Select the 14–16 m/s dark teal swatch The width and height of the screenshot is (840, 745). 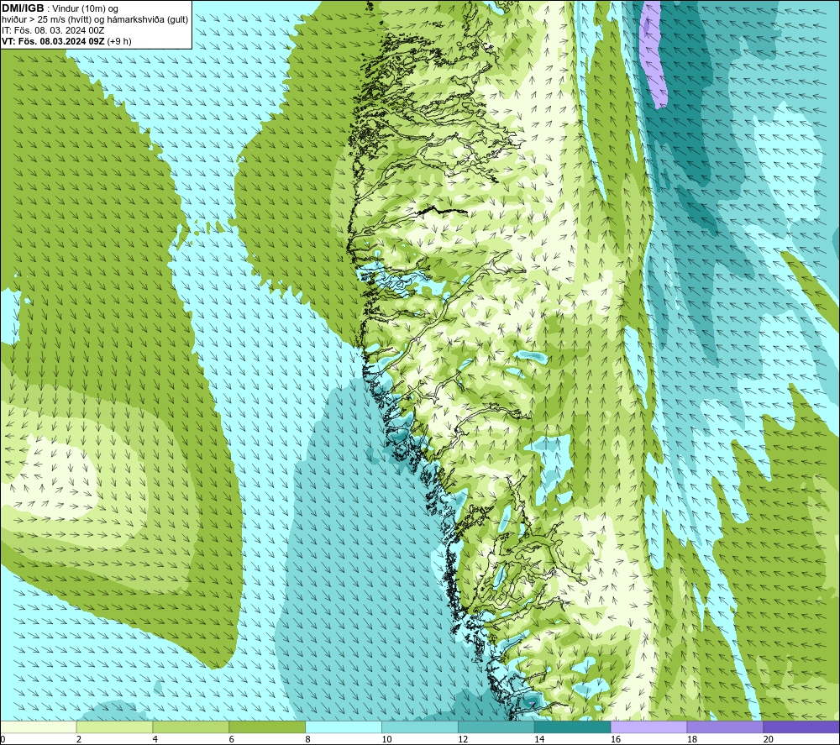tap(573, 727)
